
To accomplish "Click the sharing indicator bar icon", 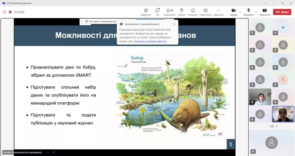I will [x=87, y=21].
